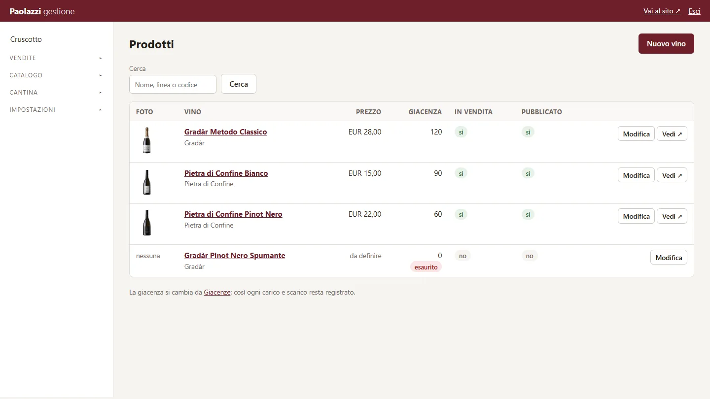This screenshot has width=710, height=399.
Task: Open the Gradàr Metodo Classico bottle photo
Action: click(x=147, y=140)
